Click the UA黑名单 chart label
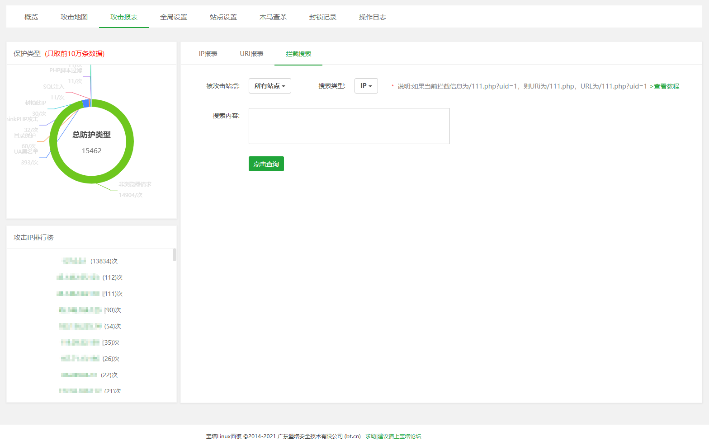Image resolution: width=709 pixels, height=445 pixels. [x=26, y=152]
